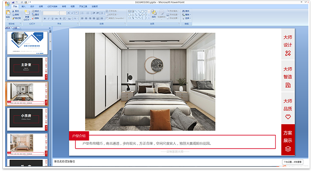Open the 设计 (Design) ribbon tab
The width and height of the screenshot is (320, 171).
point(32,7)
